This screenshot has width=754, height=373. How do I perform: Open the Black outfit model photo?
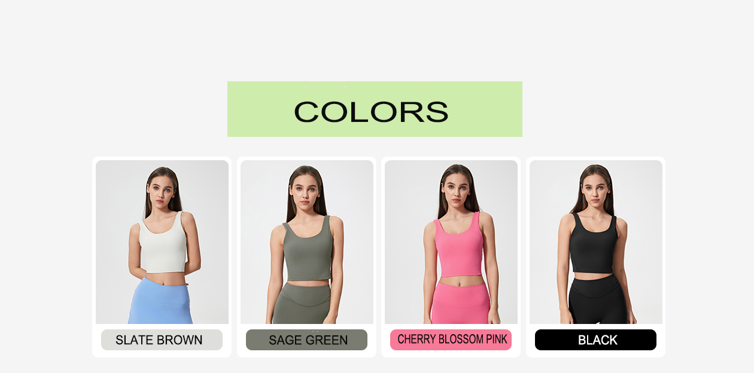click(596, 242)
